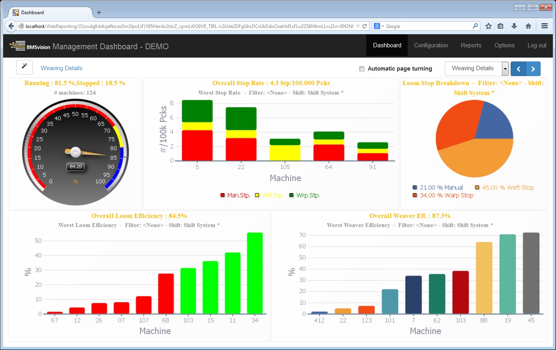This screenshot has height=350, width=556.
Task: Click 'Overall Weaver Eff. : 87.3%' heading
Action: [410, 216]
